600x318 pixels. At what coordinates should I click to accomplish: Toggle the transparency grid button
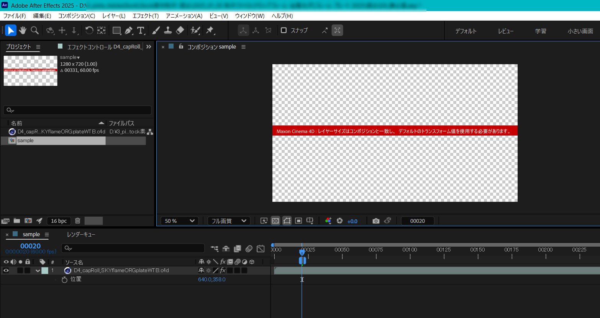pos(275,221)
